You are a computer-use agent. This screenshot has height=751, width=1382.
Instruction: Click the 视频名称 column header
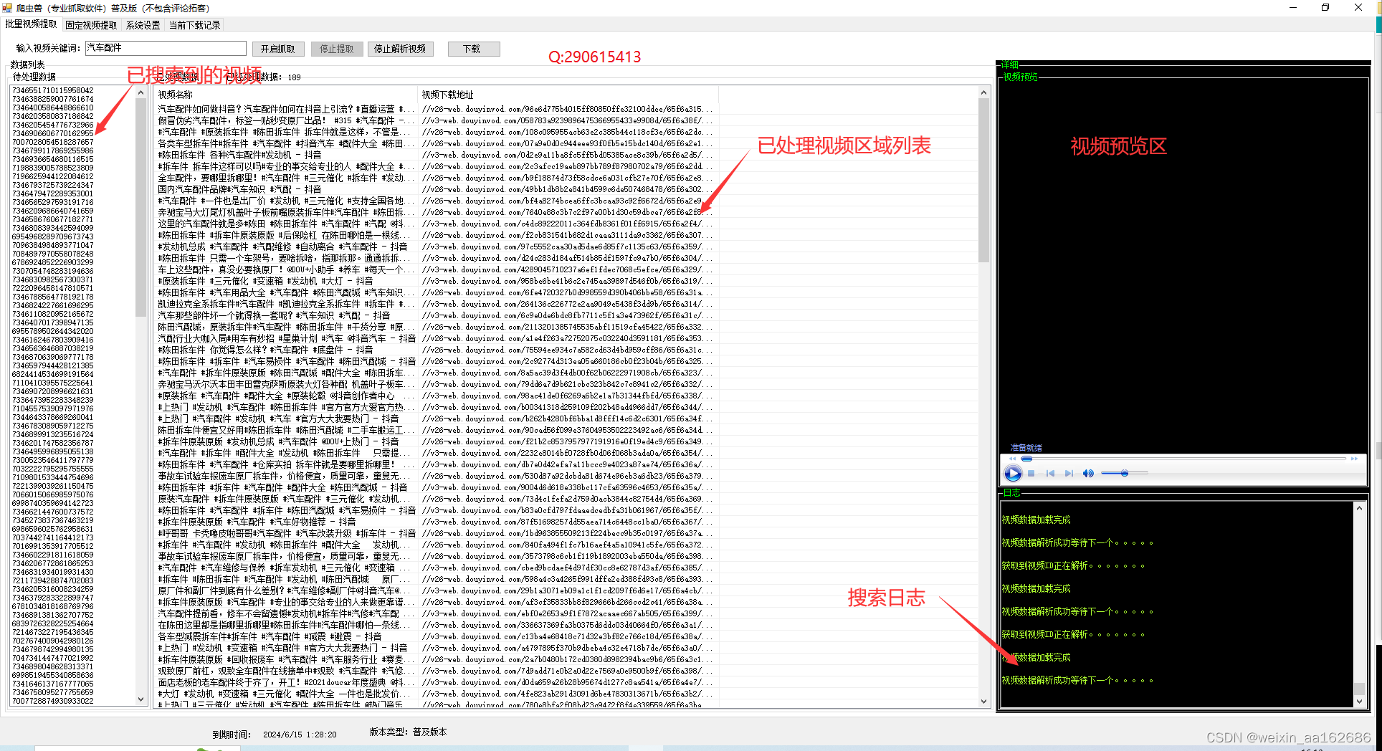(x=176, y=95)
